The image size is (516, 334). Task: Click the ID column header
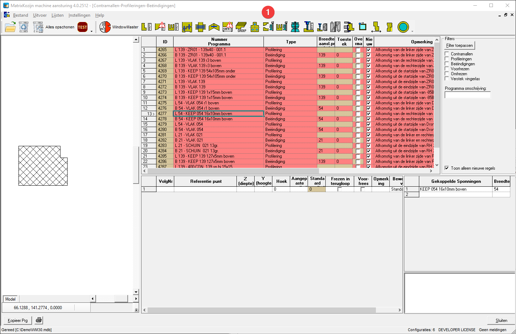pyautogui.click(x=165, y=42)
